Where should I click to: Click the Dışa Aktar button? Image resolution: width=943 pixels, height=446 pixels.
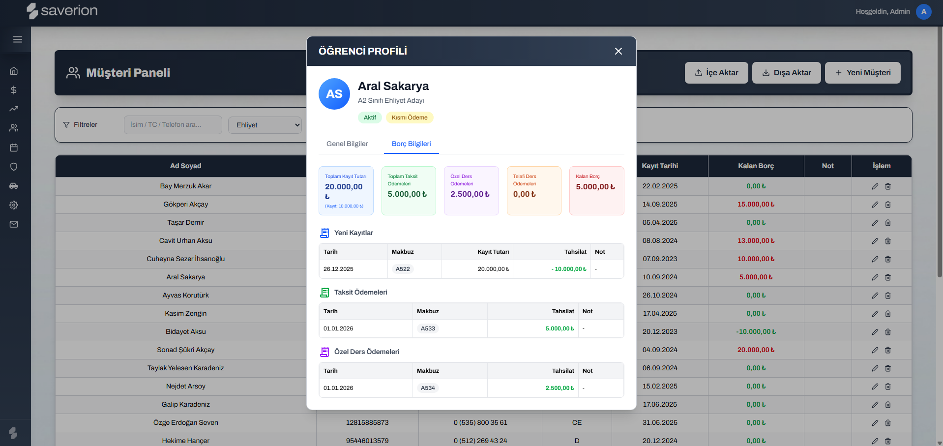786,73
